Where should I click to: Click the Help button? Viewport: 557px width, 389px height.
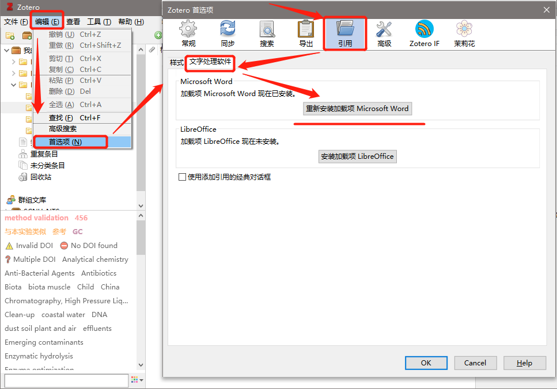(524, 363)
